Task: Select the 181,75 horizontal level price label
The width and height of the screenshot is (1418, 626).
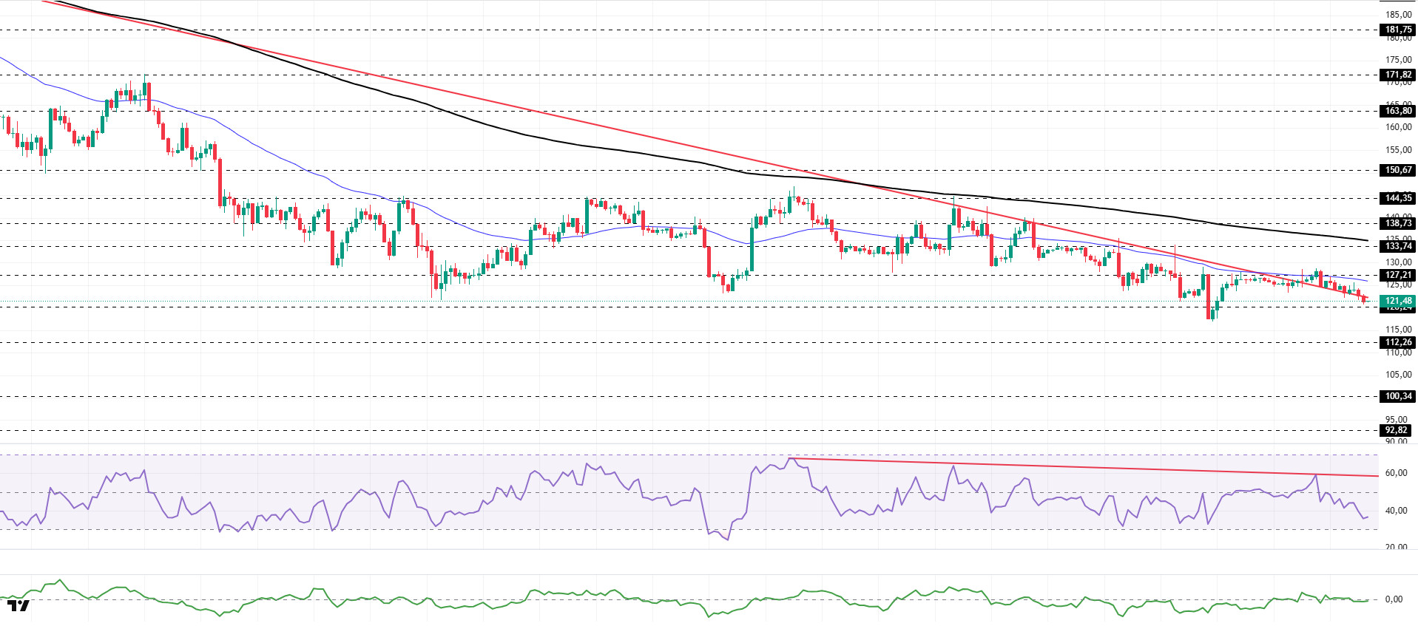Action: (x=1397, y=30)
